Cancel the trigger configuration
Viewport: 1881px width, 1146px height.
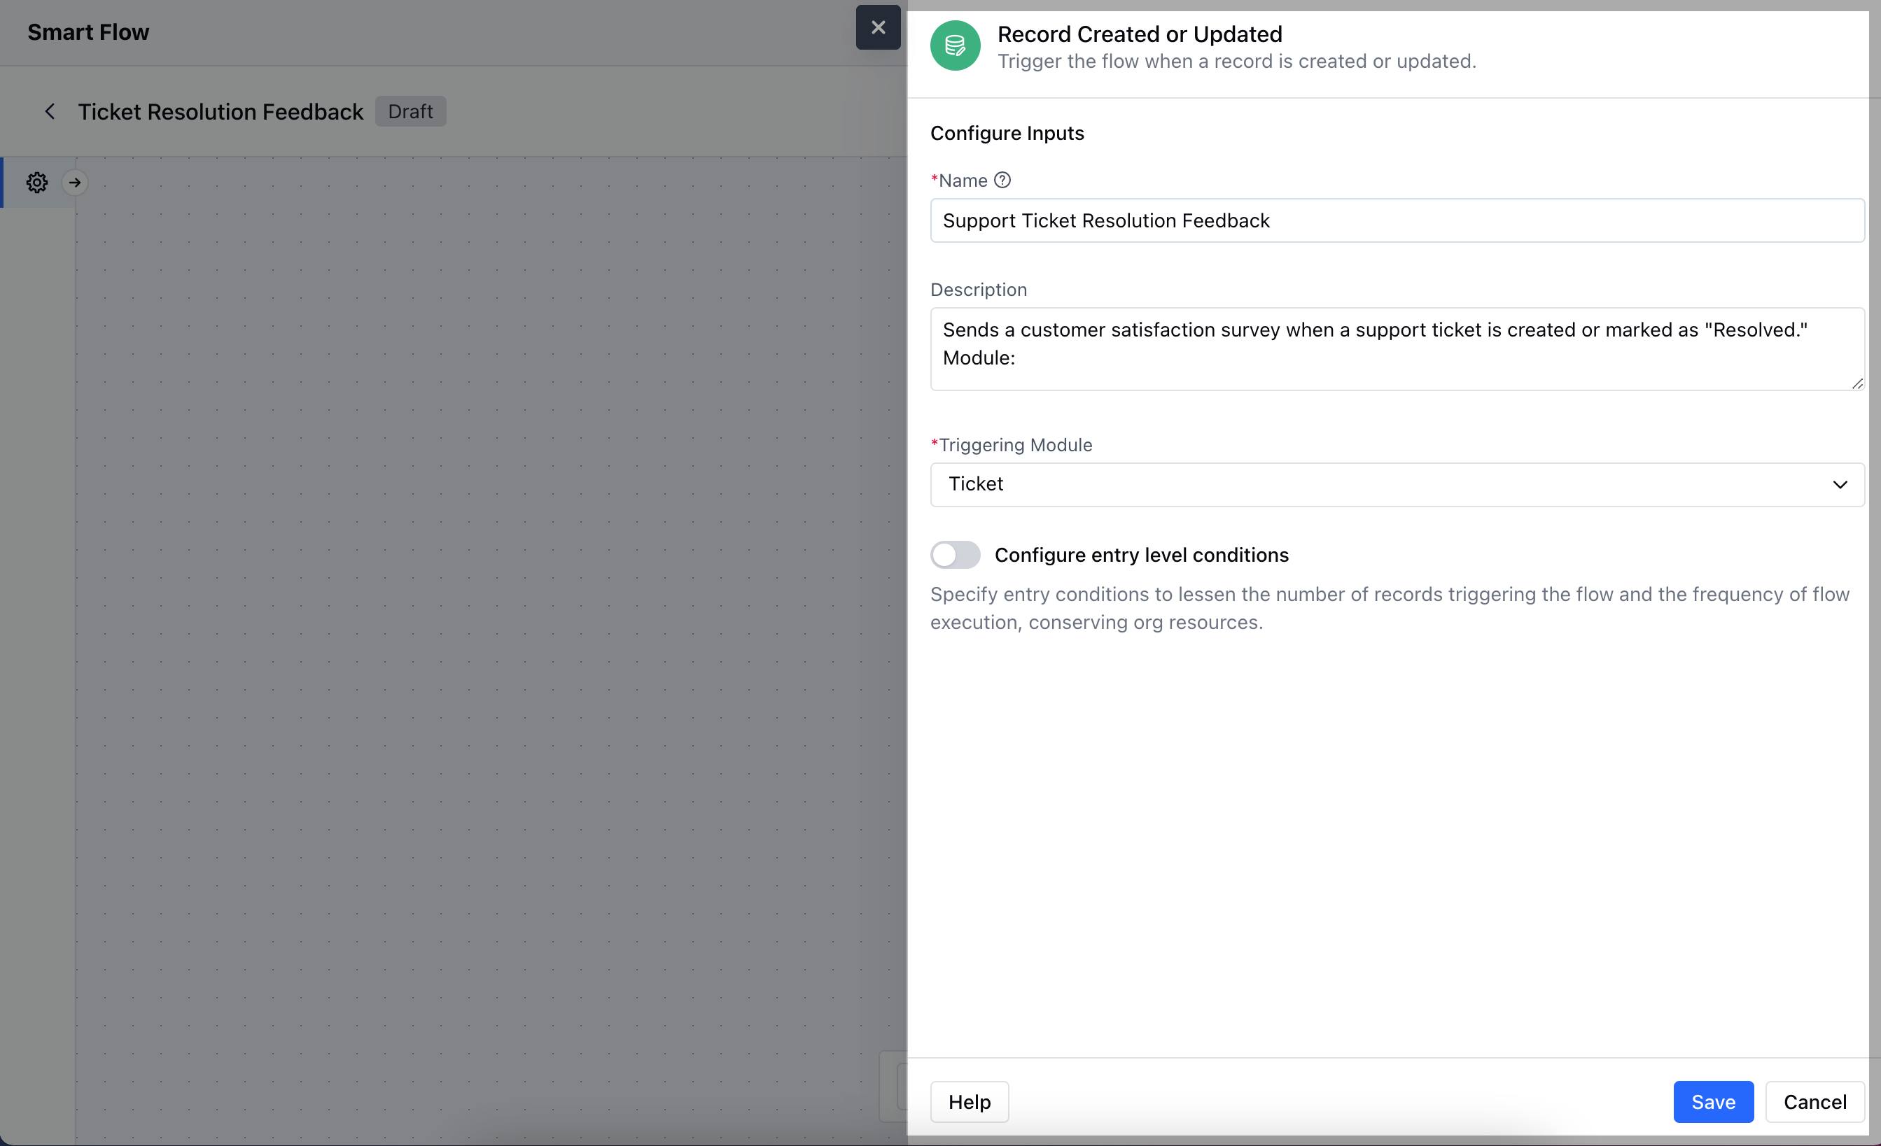click(x=1814, y=1102)
